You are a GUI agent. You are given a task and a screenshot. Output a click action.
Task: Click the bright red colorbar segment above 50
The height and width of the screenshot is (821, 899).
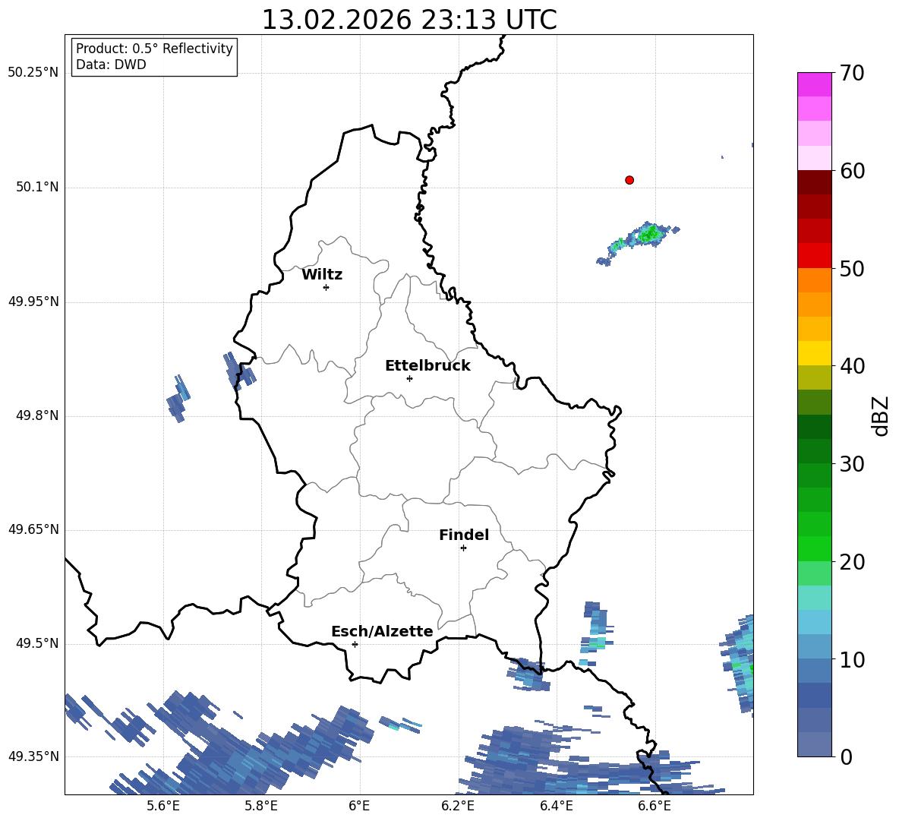pyautogui.click(x=815, y=256)
